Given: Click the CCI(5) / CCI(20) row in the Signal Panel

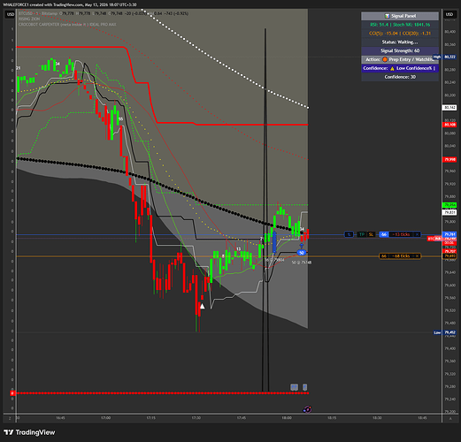Looking at the screenshot, I should pos(400,34).
